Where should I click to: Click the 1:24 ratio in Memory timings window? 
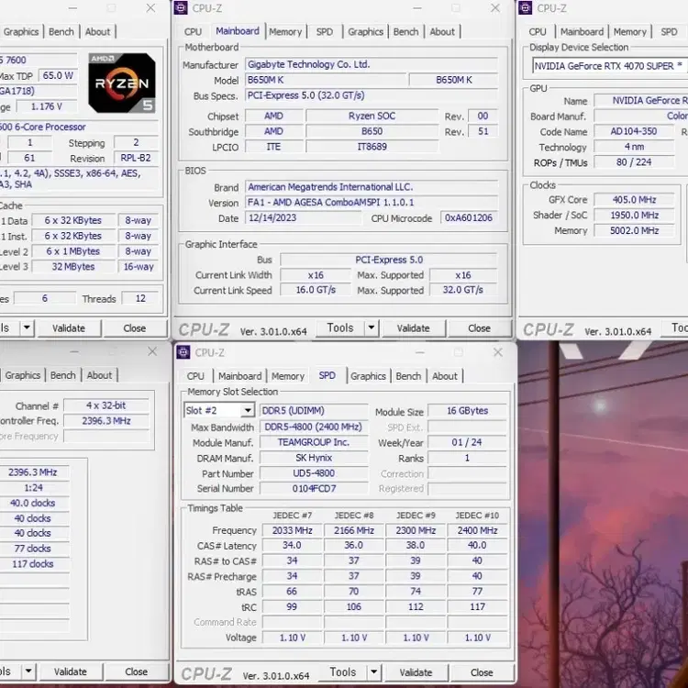pos(34,488)
